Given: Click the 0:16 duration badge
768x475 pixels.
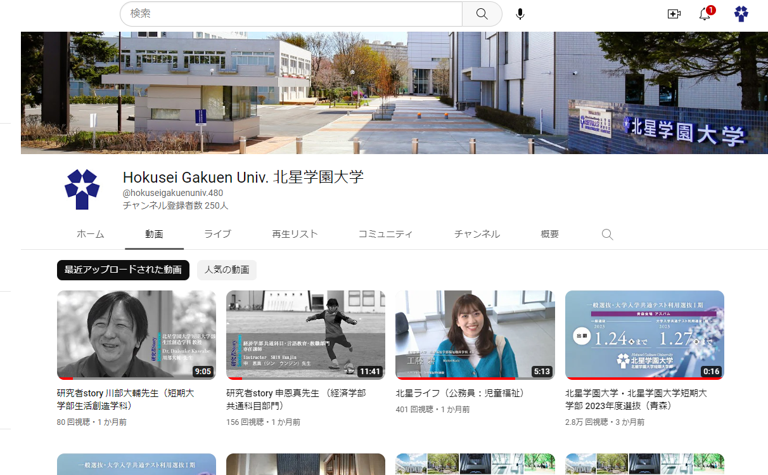Looking at the screenshot, I should (x=711, y=372).
